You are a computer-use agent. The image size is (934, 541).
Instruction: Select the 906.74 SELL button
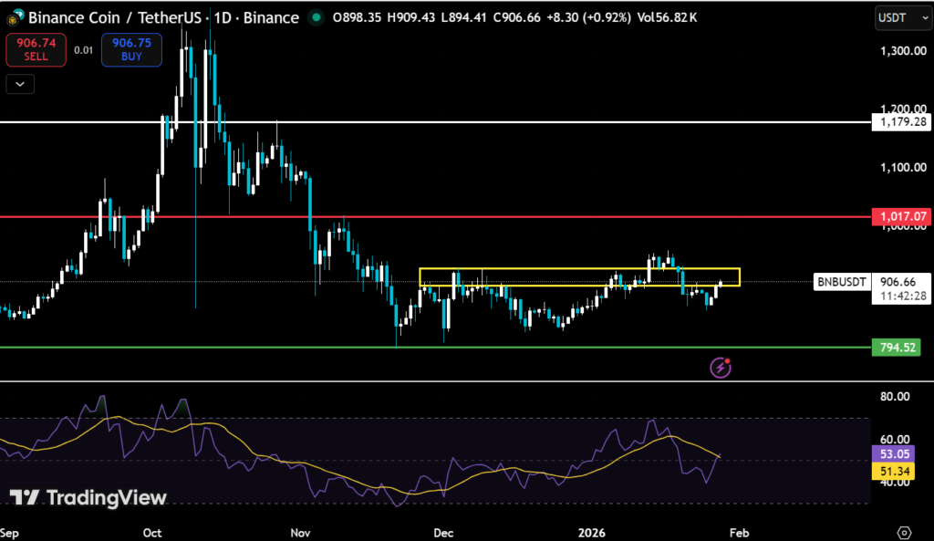pyautogui.click(x=36, y=49)
